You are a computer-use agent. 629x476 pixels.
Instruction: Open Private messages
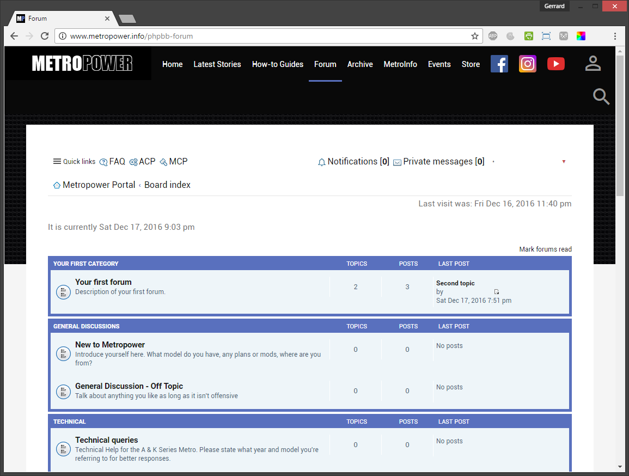point(439,162)
